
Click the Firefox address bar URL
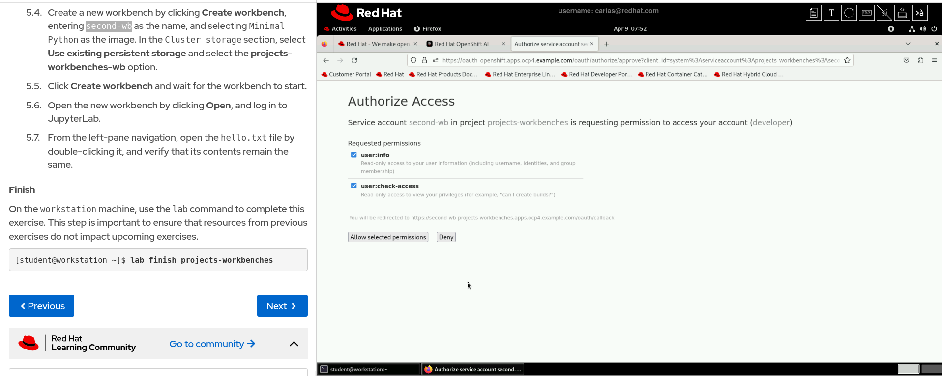[641, 60]
